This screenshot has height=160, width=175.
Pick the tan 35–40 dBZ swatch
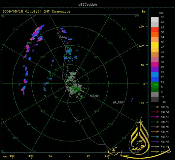coord(155,55)
